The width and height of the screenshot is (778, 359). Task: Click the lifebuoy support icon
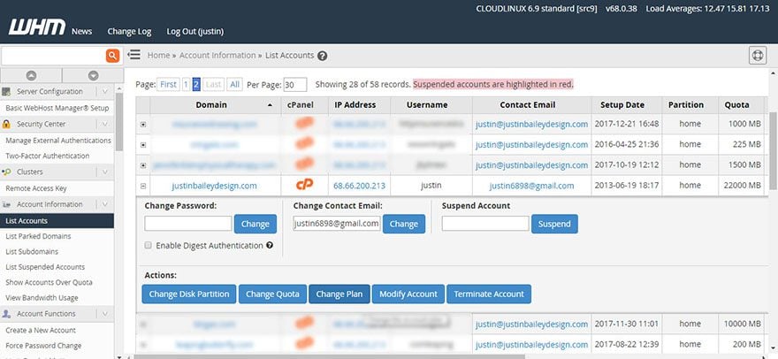758,56
